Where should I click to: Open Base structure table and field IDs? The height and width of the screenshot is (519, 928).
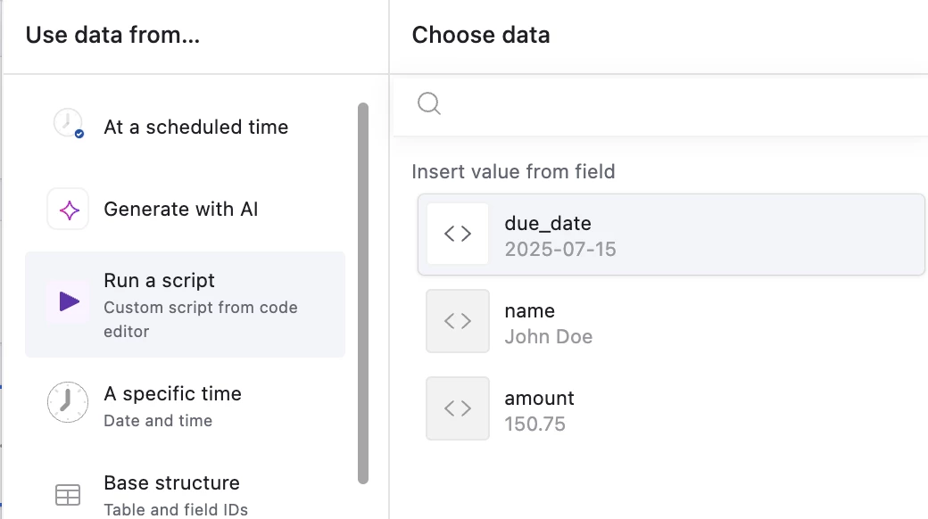[186, 495]
